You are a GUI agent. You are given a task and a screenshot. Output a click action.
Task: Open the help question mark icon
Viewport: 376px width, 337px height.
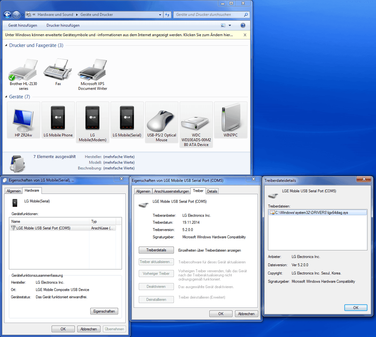(243, 25)
